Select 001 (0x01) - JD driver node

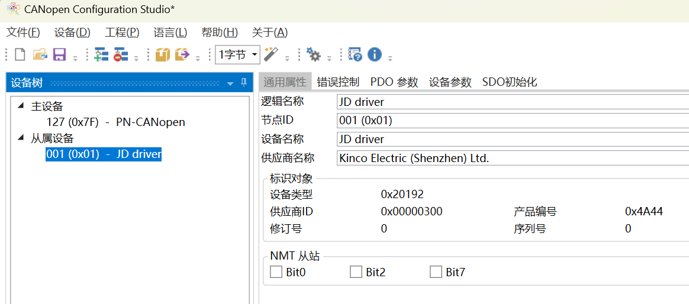click(104, 154)
